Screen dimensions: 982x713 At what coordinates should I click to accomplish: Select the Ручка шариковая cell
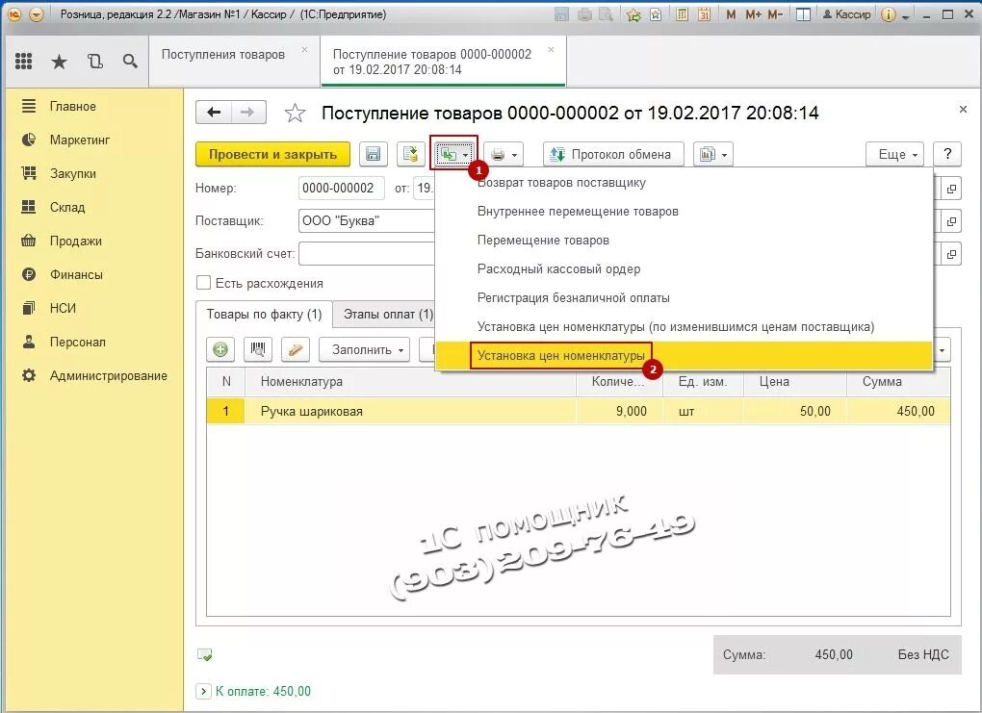click(x=410, y=411)
